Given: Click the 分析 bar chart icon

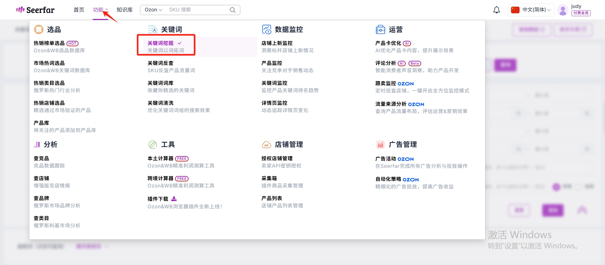Looking at the screenshot, I should point(37,144).
